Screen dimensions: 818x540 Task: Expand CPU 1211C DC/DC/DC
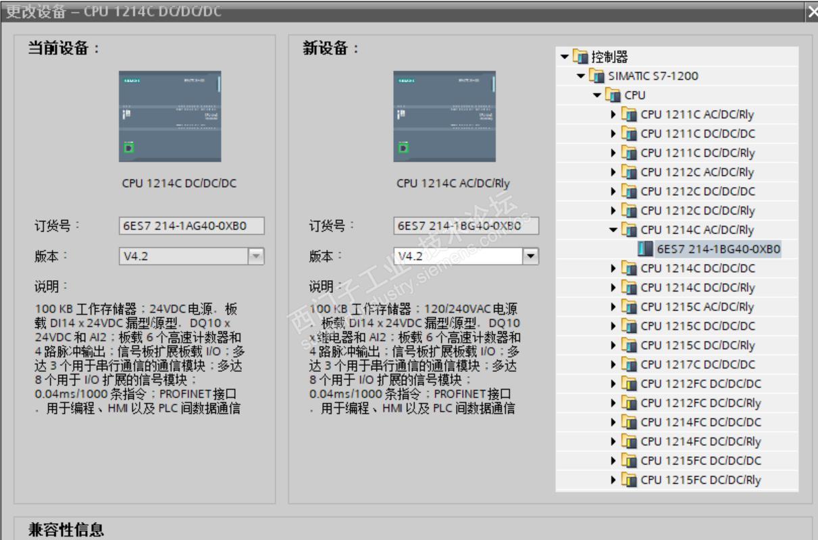[613, 134]
